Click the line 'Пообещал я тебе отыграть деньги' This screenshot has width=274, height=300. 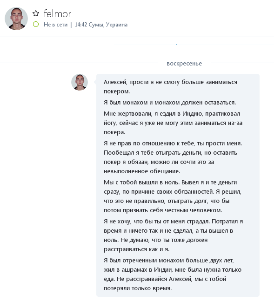click(170, 153)
